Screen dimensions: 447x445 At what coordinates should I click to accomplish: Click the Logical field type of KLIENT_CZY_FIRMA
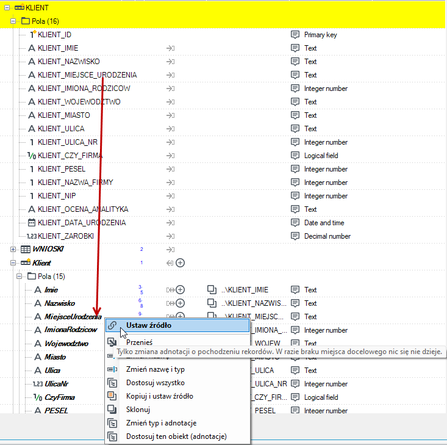click(x=321, y=156)
